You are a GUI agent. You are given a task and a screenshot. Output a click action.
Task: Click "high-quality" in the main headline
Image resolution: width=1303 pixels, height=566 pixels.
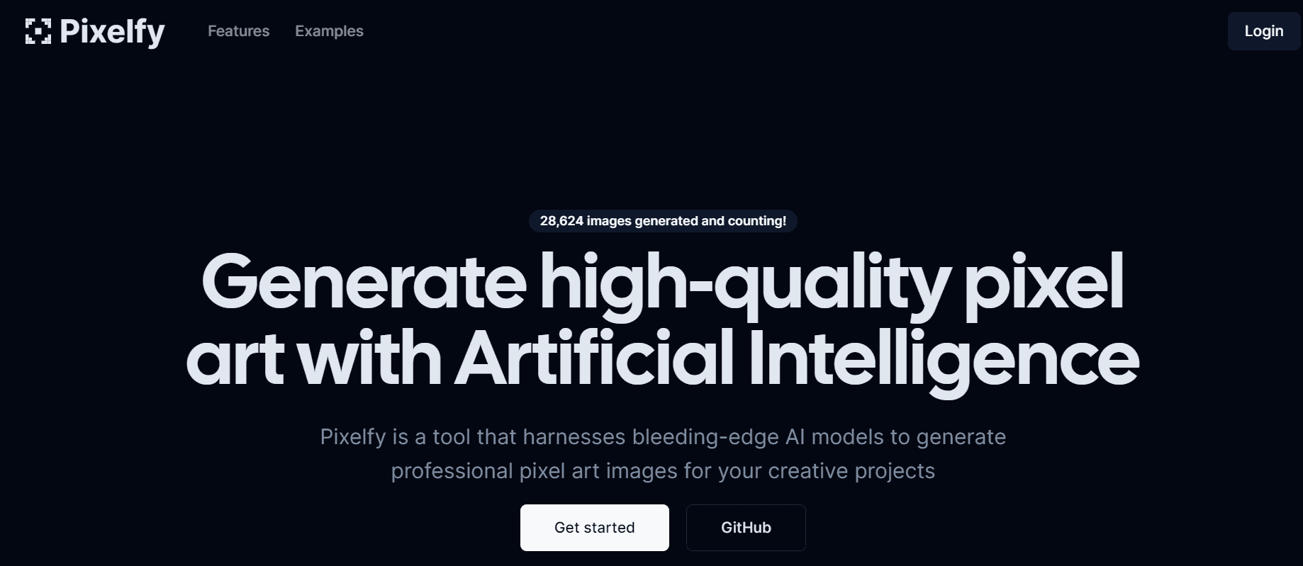[744, 282]
